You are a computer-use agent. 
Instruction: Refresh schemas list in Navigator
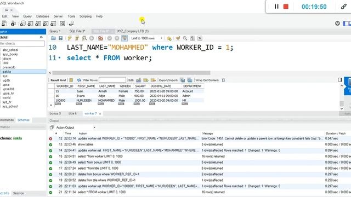click(41, 37)
